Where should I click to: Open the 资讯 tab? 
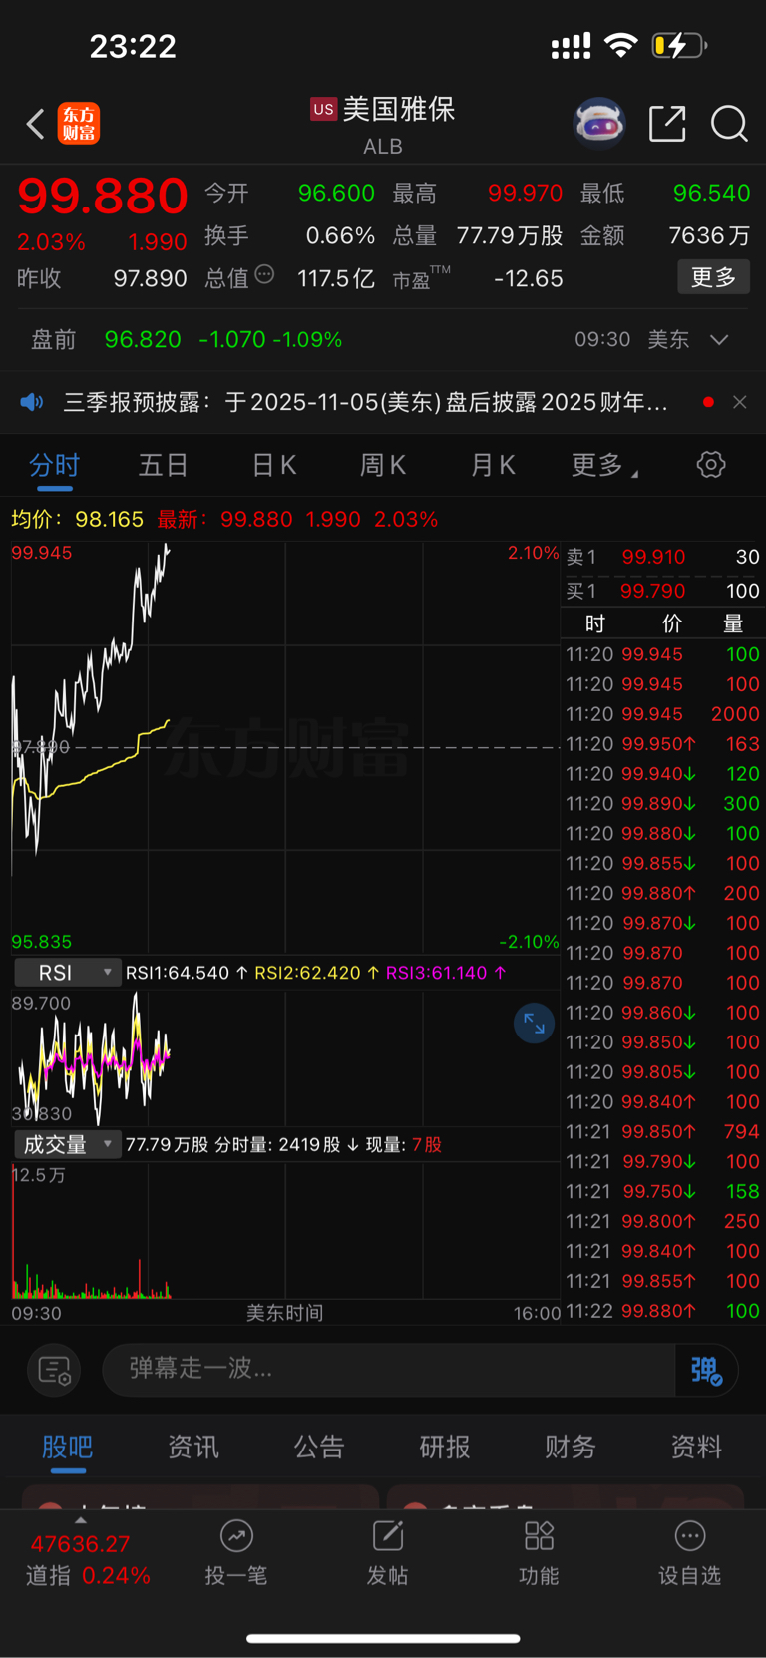point(192,1447)
